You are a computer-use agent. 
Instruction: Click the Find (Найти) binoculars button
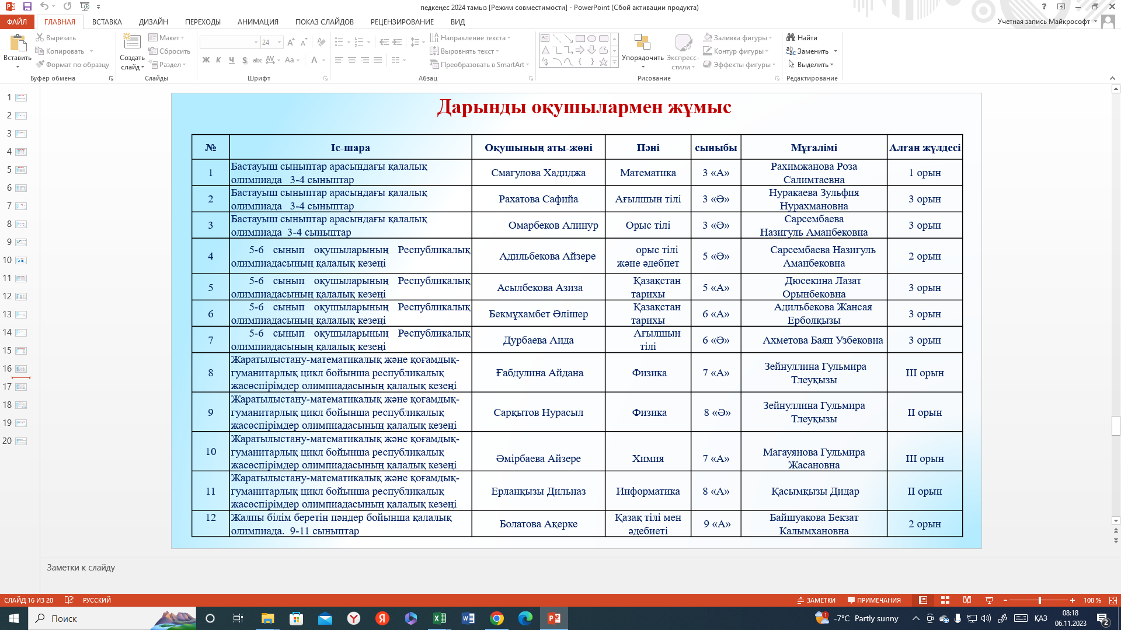click(x=802, y=37)
